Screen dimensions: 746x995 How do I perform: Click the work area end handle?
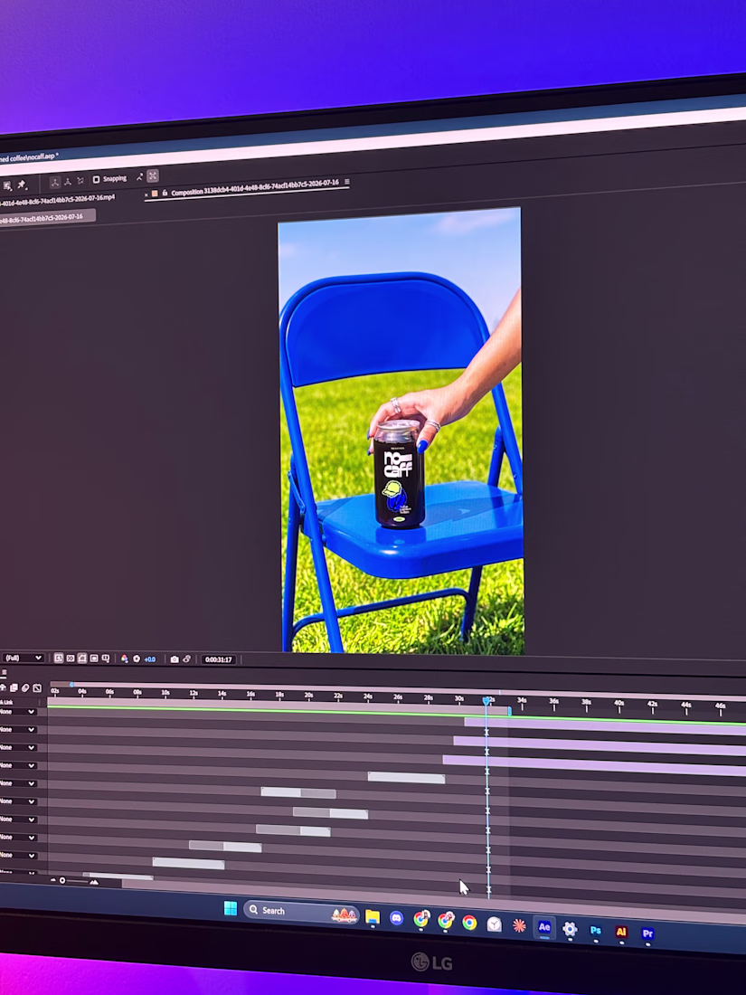coord(509,711)
